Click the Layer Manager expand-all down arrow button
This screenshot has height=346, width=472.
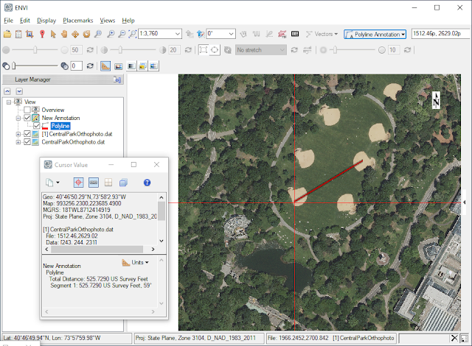pyautogui.click(x=19, y=91)
